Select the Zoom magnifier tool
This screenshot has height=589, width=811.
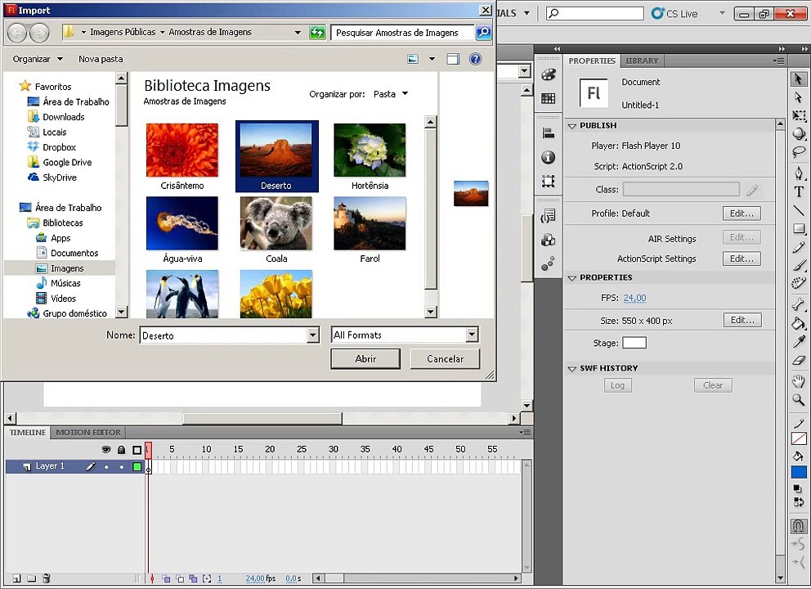click(x=799, y=399)
